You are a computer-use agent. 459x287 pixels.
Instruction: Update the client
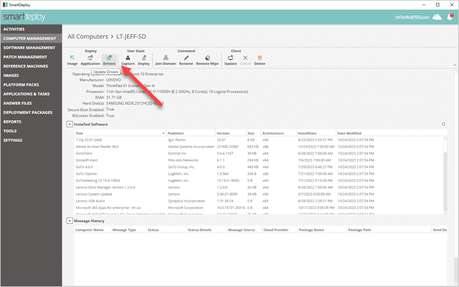point(230,60)
